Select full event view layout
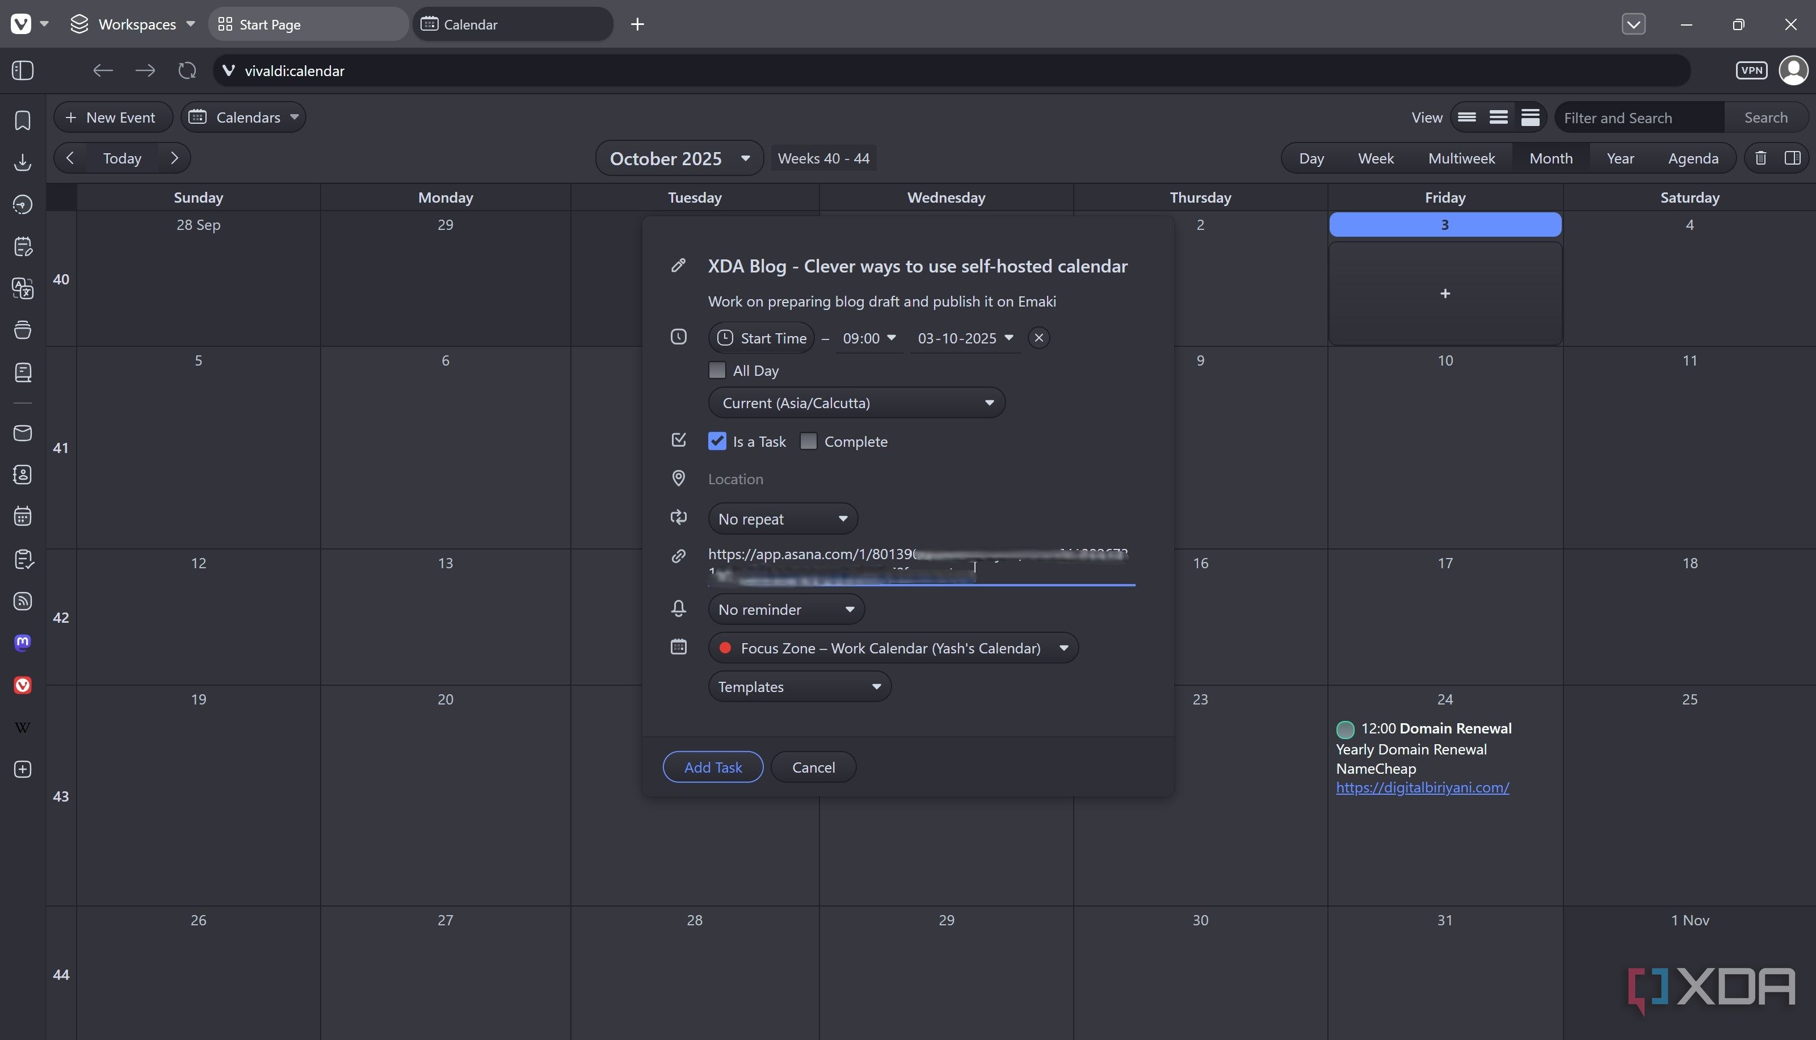Screen dimensions: 1816x1040 pos(1530,117)
